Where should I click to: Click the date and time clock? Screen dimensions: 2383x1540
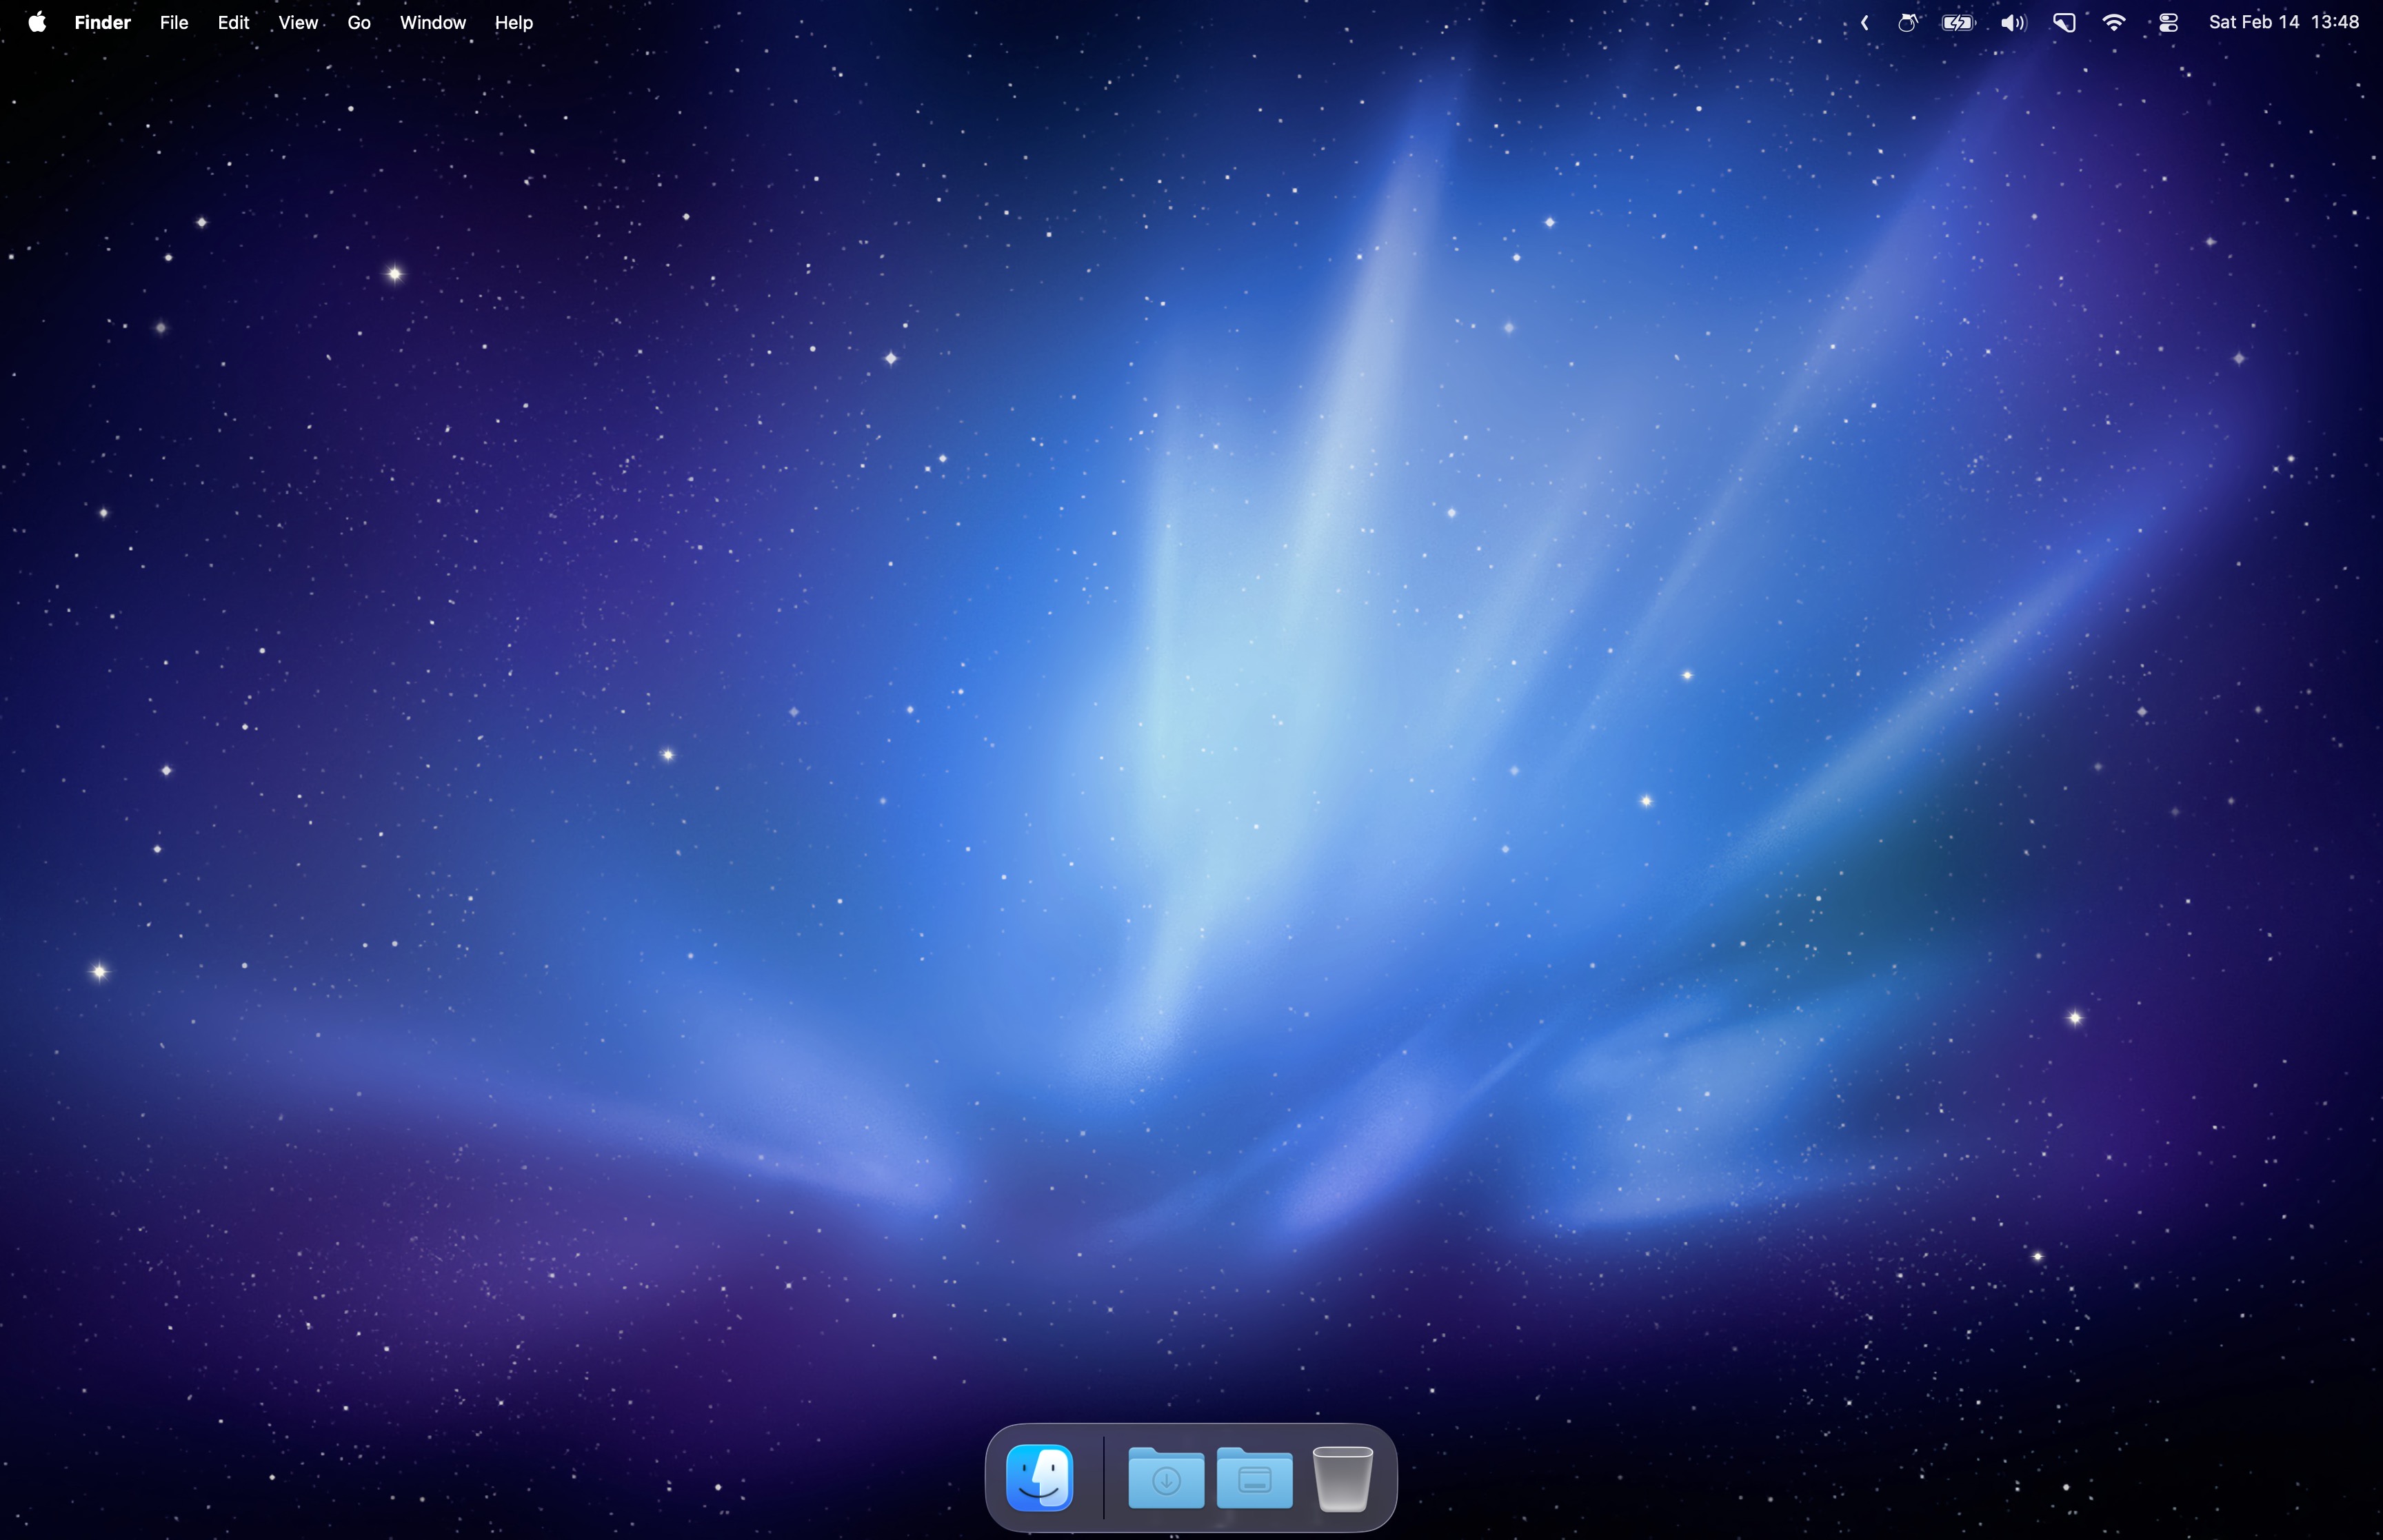coord(2283,22)
